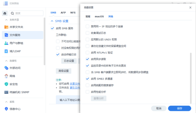This screenshot has height=113, width=196.
Task: Enable 禁用同一 IP 地址的多个连接 checkbox
Action: [88, 26]
